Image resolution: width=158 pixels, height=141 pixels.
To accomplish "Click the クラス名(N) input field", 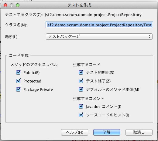I will point(99,25).
